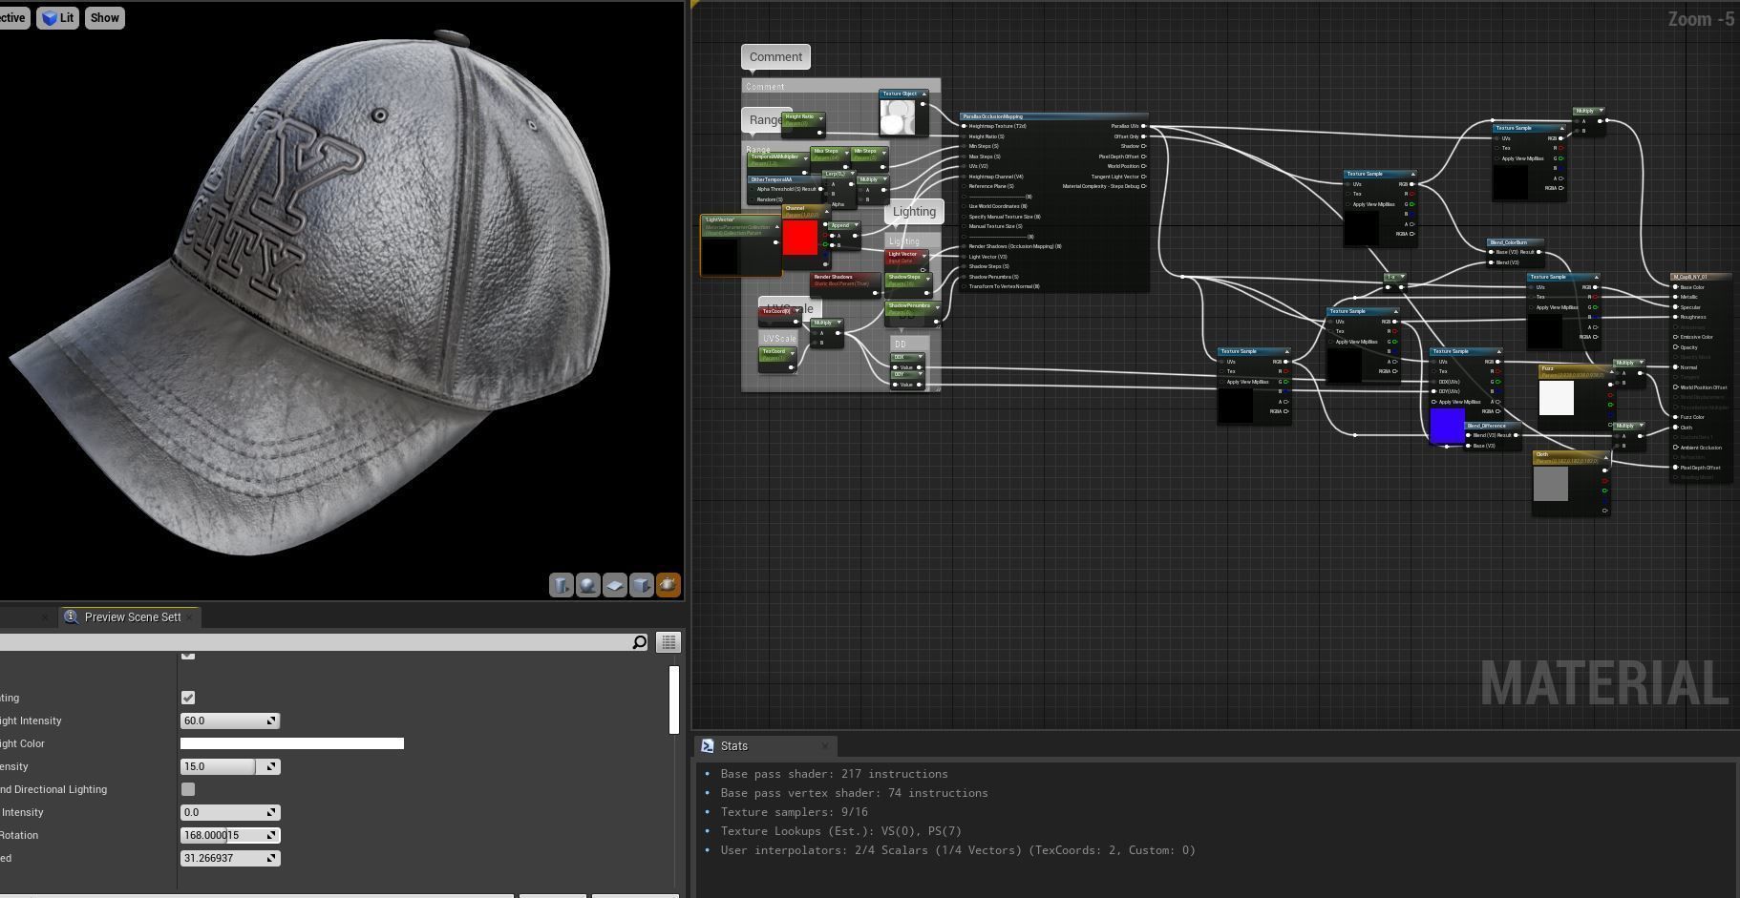Toggle the partially visible checkbox at panel top
The width and height of the screenshot is (1740, 898).
pyautogui.click(x=188, y=655)
